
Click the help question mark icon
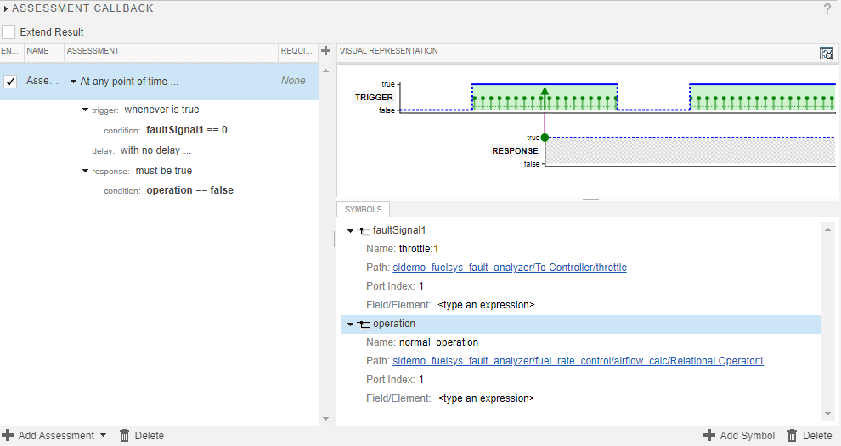click(x=827, y=8)
